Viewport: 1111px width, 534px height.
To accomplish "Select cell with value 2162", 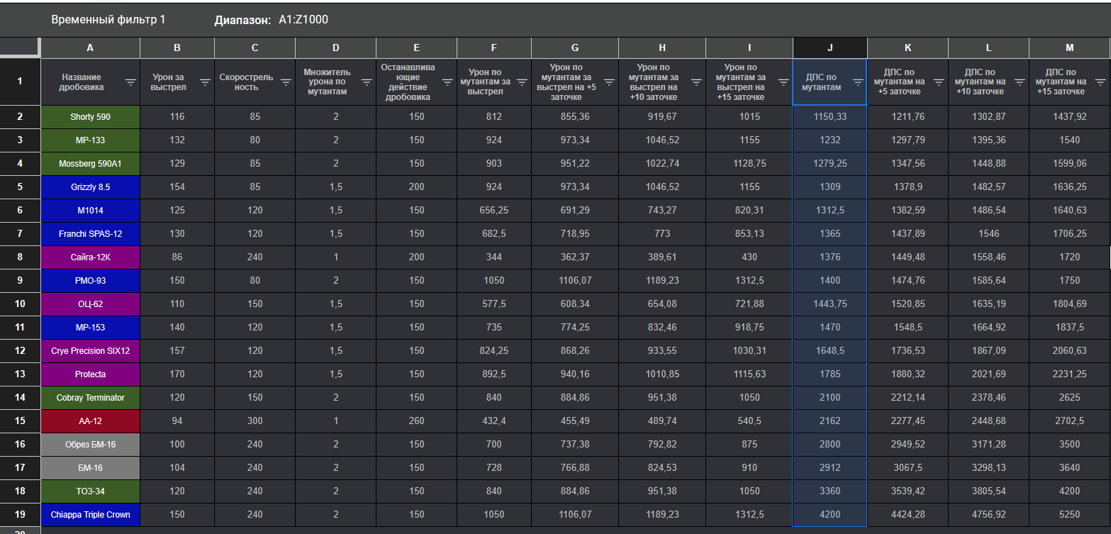I will coord(830,421).
